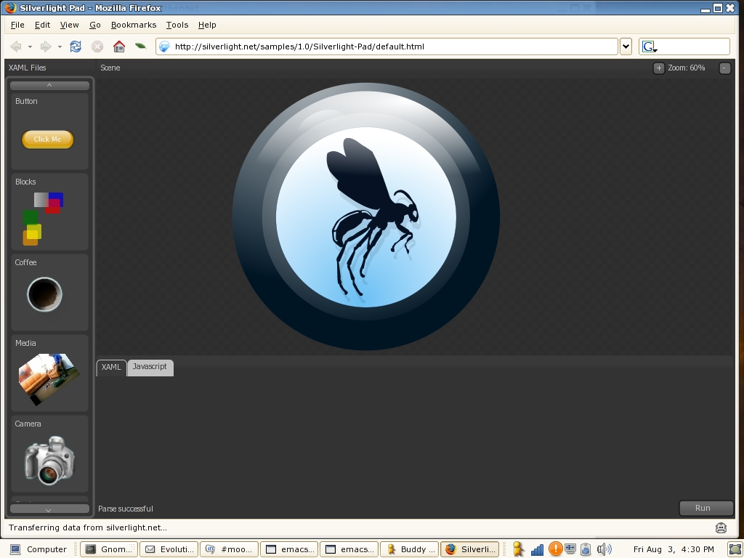This screenshot has height=558, width=744.
Task: Go to the Firefox Home page
Action: 119,46
